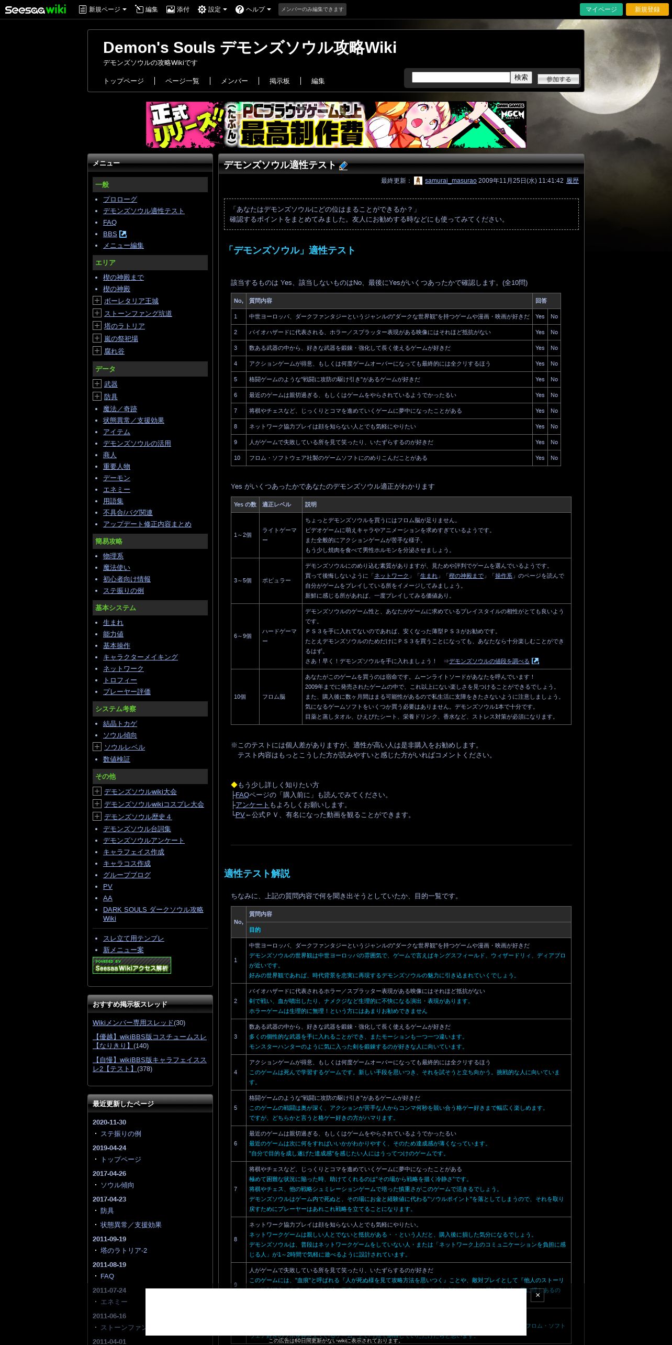Open the 楔の神殿まで link in ポピュラー row
Screen dimensions: 672x1345
466,576
